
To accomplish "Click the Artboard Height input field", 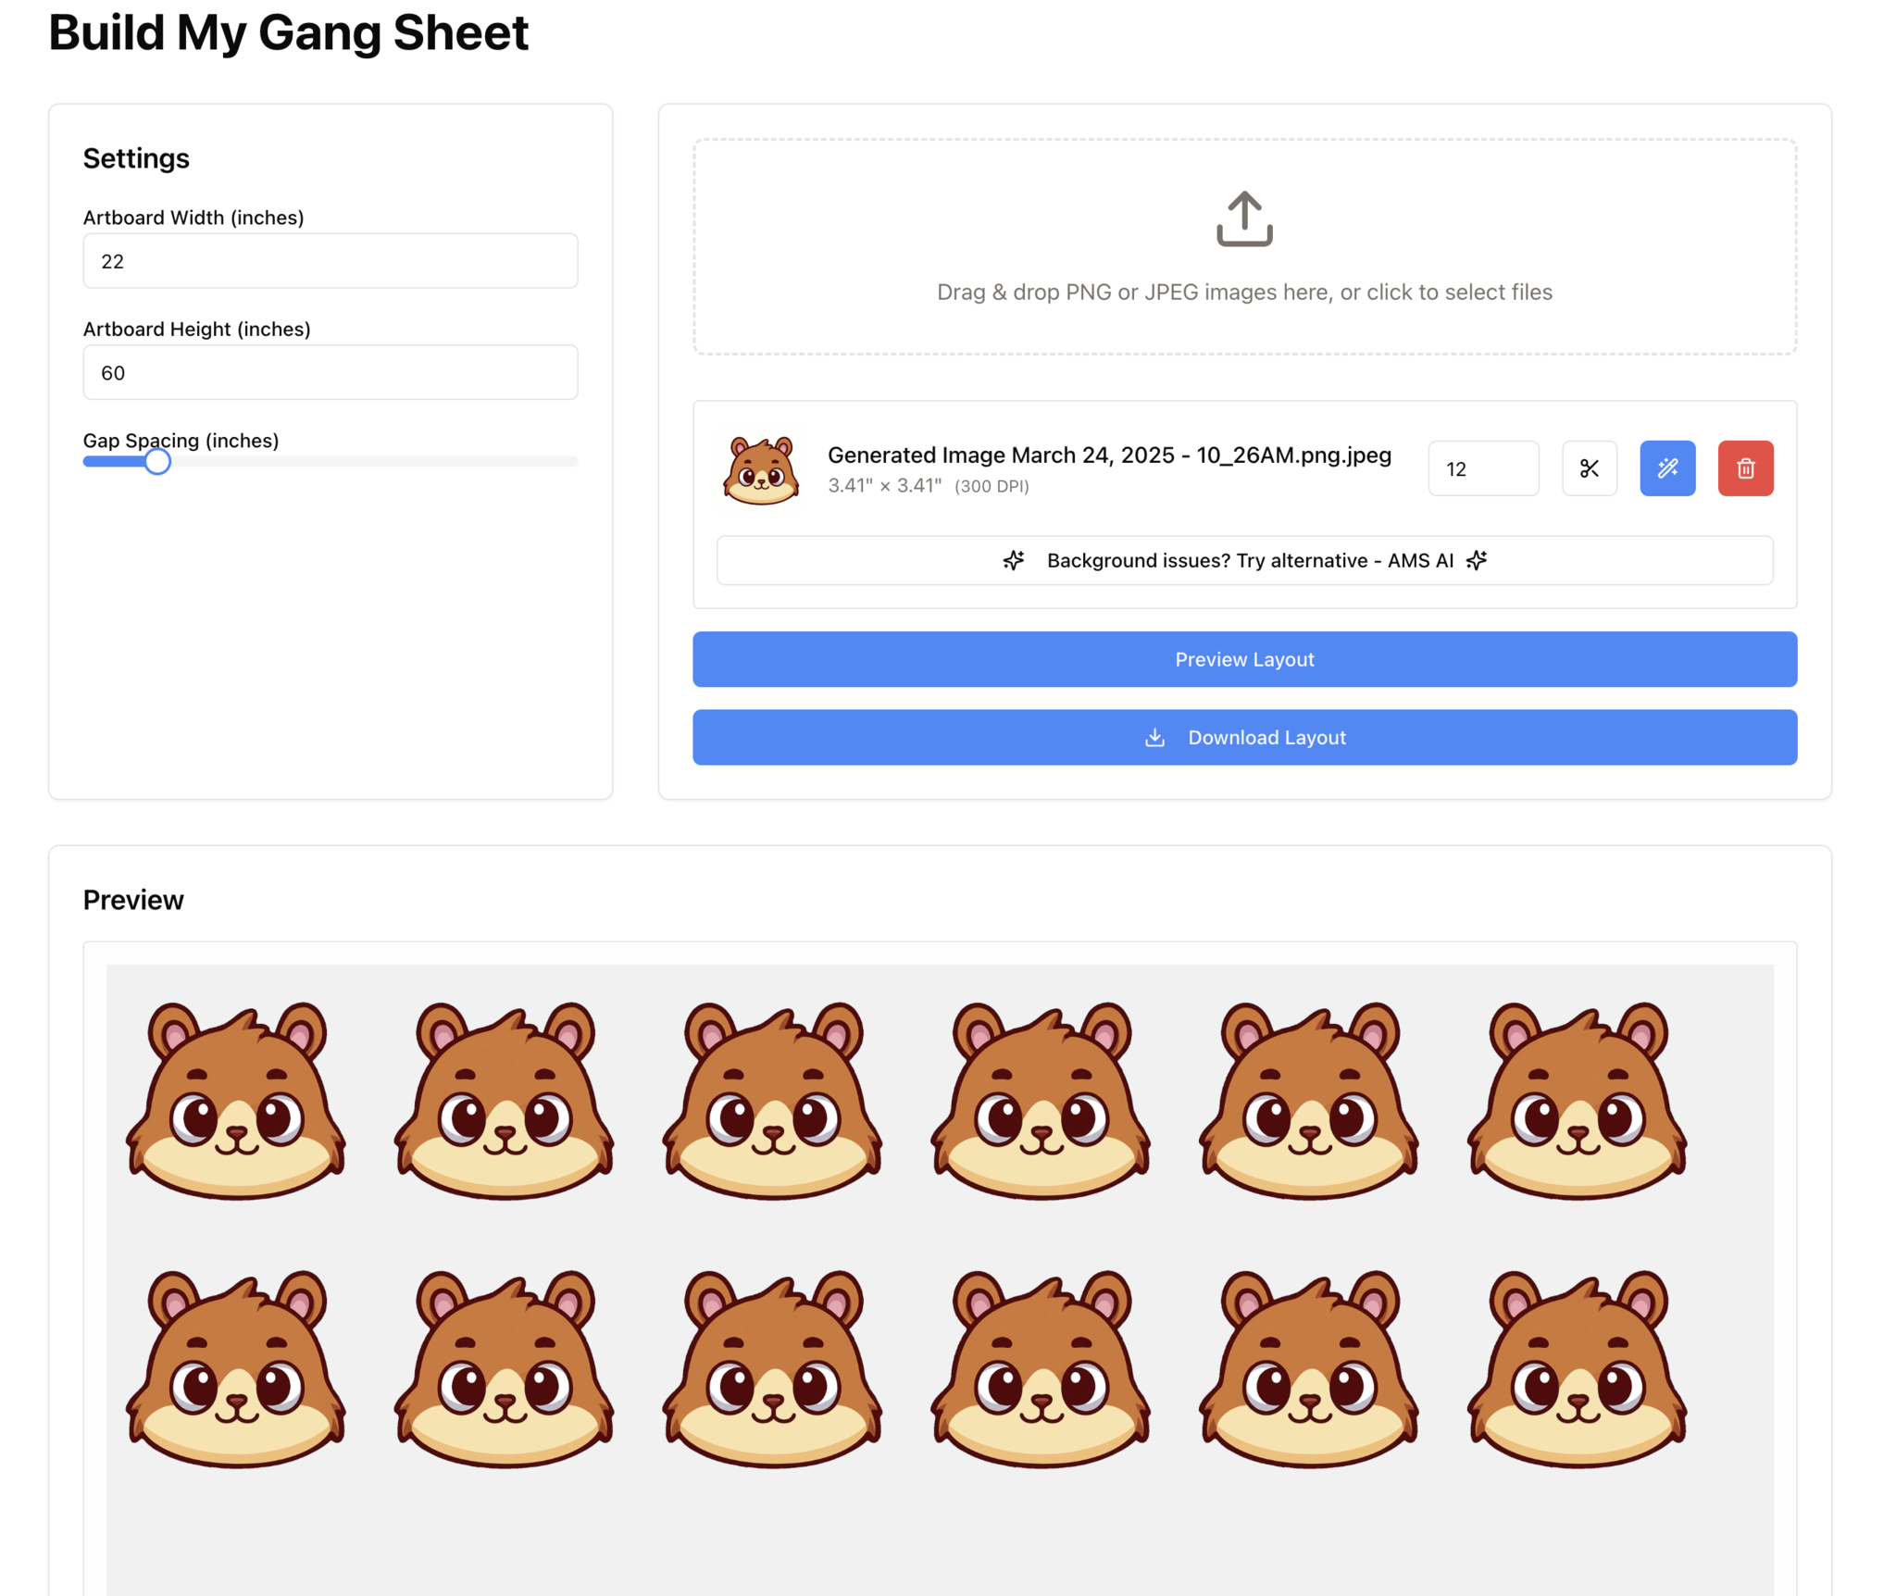I will pyautogui.click(x=330, y=373).
